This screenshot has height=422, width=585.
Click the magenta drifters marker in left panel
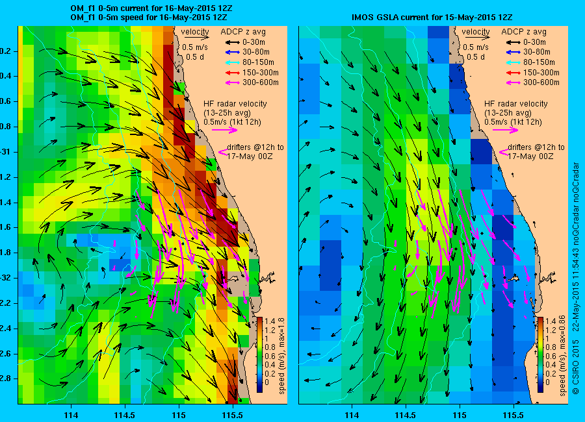click(x=223, y=152)
